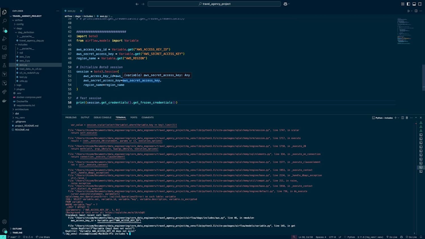425x239 pixels.
Task: Toggle the primary sidebar layout button
Action: tap(408, 4)
